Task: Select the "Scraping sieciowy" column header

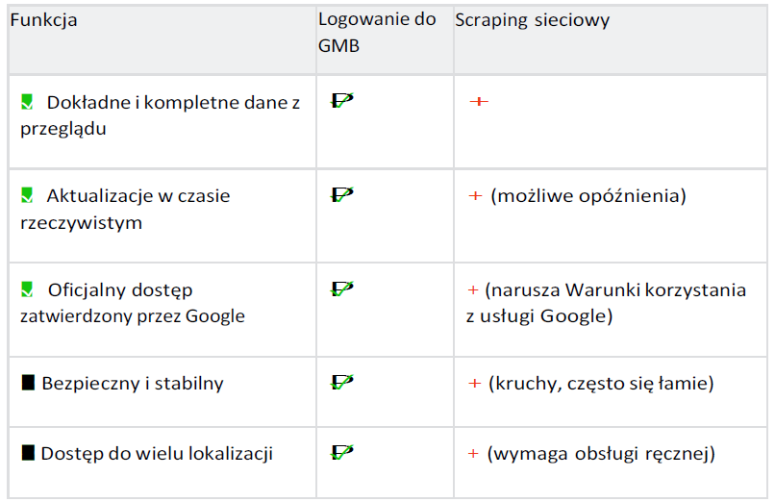Action: (532, 20)
